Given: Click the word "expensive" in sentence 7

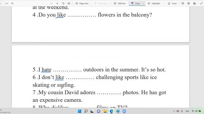Looking at the screenshot, I should (x=51, y=100).
